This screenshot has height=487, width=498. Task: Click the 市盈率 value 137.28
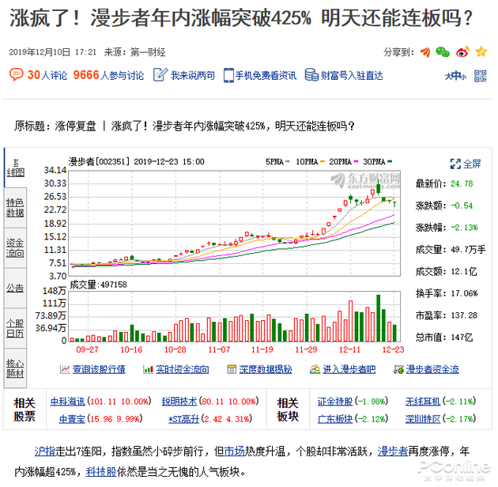pos(464,315)
